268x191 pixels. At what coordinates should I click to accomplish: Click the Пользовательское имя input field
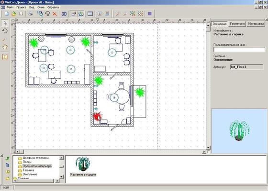pos(239,50)
